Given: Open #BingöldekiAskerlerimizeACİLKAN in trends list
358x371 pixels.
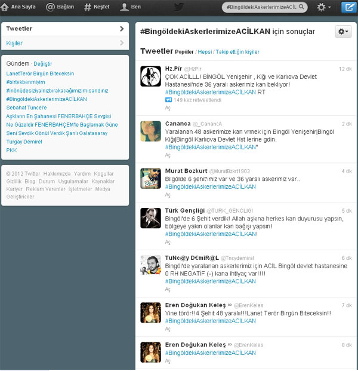Looking at the screenshot, I should click(47, 99).
